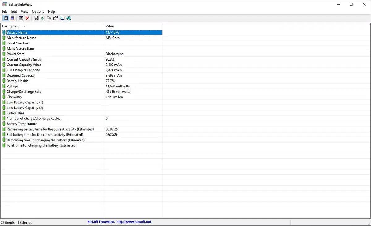This screenshot has height=226, width=371.
Task: Open the Help menu
Action: tap(51, 12)
